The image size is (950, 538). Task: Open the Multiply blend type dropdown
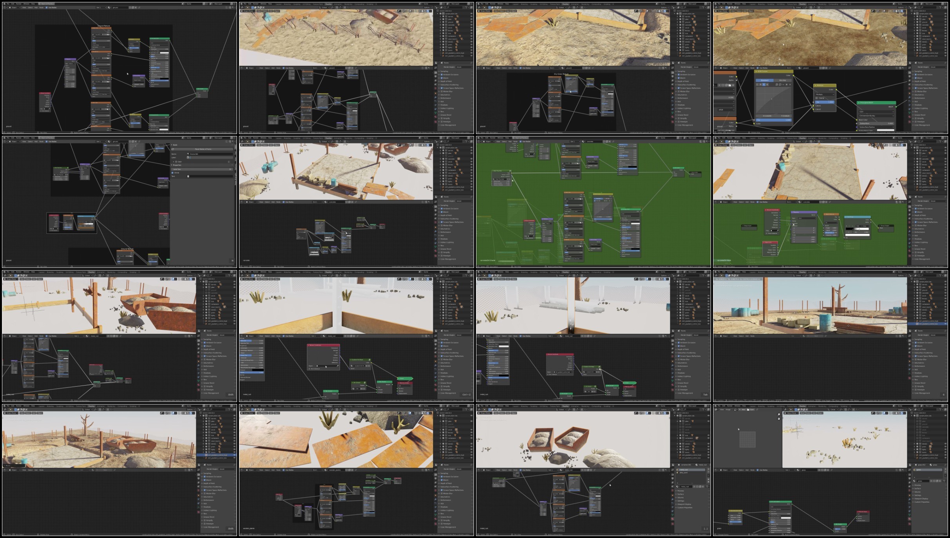pos(825,94)
